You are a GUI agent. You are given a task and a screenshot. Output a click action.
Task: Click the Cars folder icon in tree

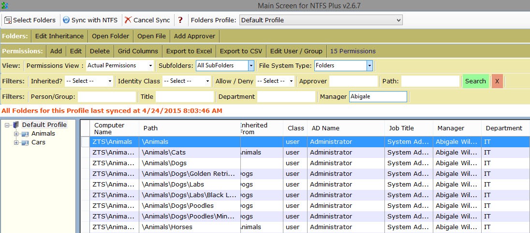pos(25,142)
